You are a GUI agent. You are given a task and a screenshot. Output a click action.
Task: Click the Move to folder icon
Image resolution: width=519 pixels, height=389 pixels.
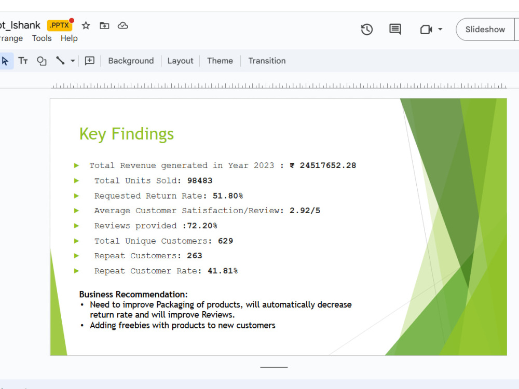coord(104,25)
